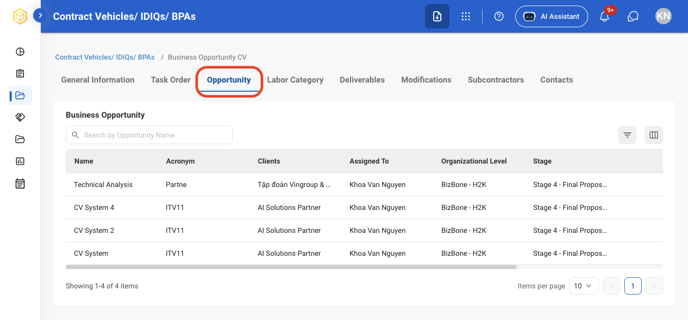This screenshot has height=320, width=688.
Task: Select the handshake icon in the sidebar
Action: pos(20,117)
